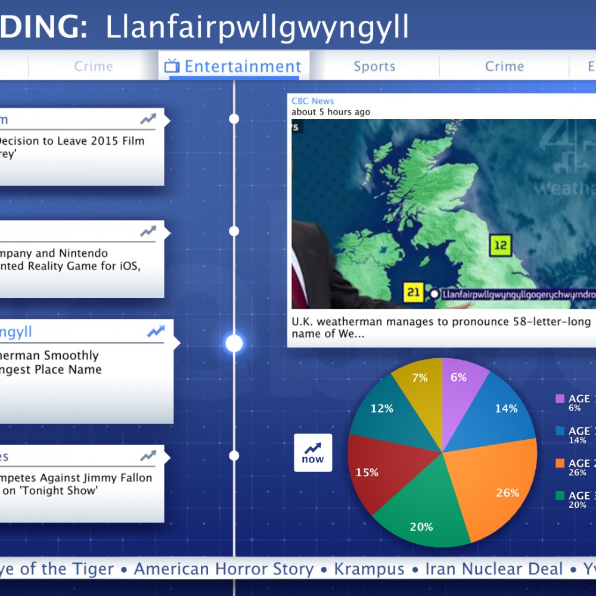The width and height of the screenshot is (596, 596).
Task: Click 'ye of the Tiger' in the ticker
Action: [57, 569]
